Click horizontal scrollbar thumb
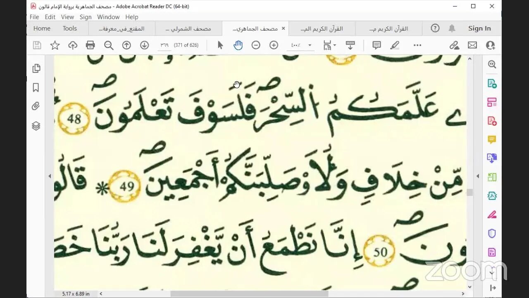 click(x=249, y=293)
